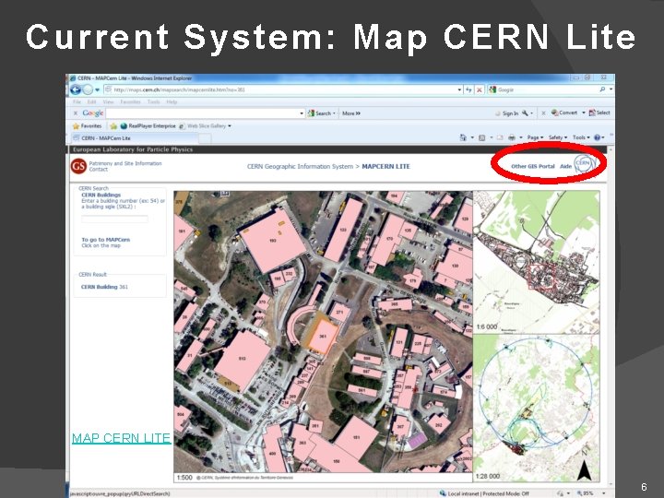The width and height of the screenshot is (664, 498).
Task: Click the blue Help question icon
Action: (597, 137)
